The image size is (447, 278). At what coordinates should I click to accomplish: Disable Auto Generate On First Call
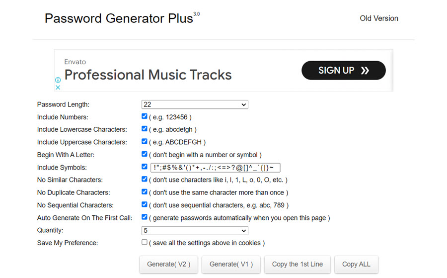144,217
